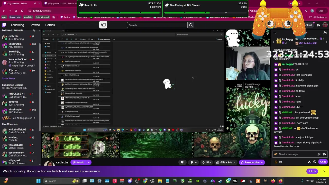The height and width of the screenshot is (185, 329).
Task: Click Join In on Roblox banner
Action: click(x=312, y=171)
